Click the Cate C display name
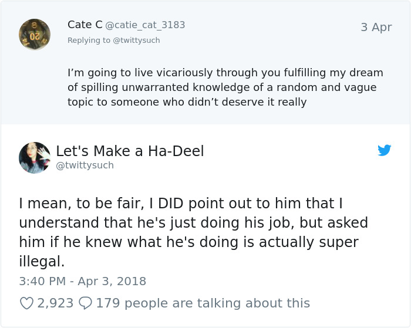The width and height of the screenshot is (411, 328). [85, 25]
